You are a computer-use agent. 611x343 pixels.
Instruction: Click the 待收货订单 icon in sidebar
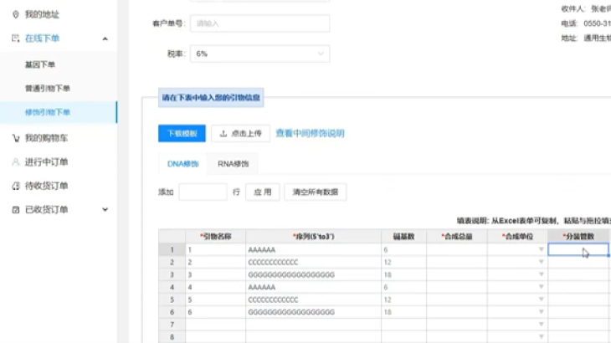(x=16, y=186)
